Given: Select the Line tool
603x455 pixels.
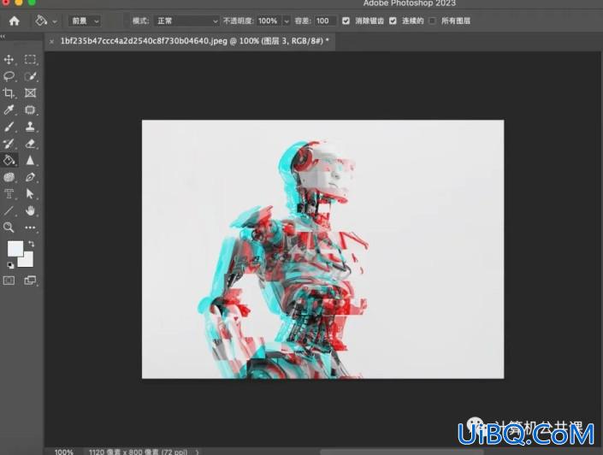Looking at the screenshot, I should coord(9,210).
